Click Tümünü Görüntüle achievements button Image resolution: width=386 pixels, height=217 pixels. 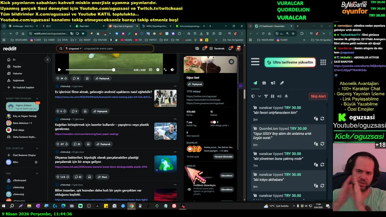pyautogui.click(x=223, y=157)
